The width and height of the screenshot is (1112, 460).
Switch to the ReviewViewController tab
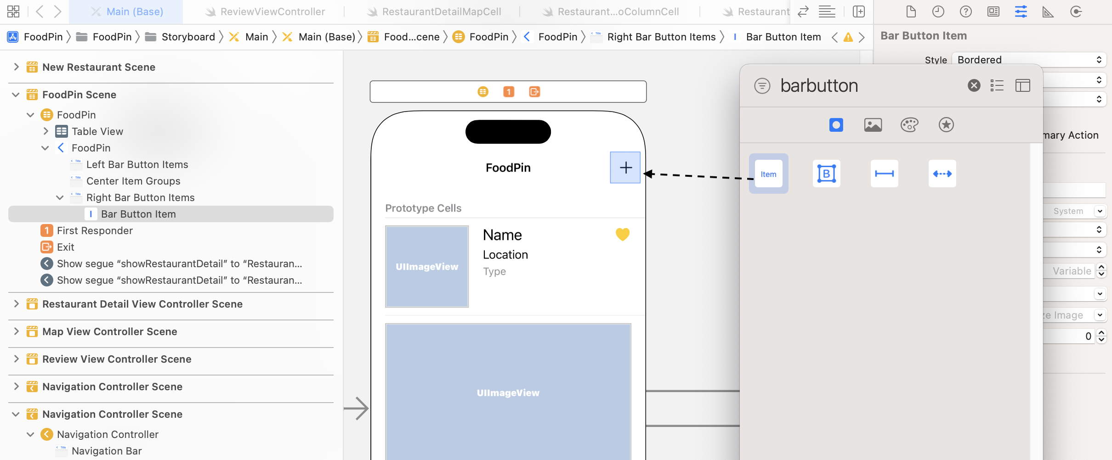click(x=271, y=11)
